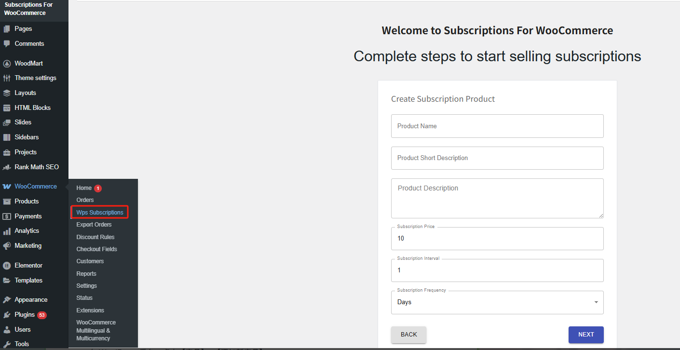This screenshot has height=350, width=680.
Task: Click the Payments dollar icon
Action: [7, 216]
